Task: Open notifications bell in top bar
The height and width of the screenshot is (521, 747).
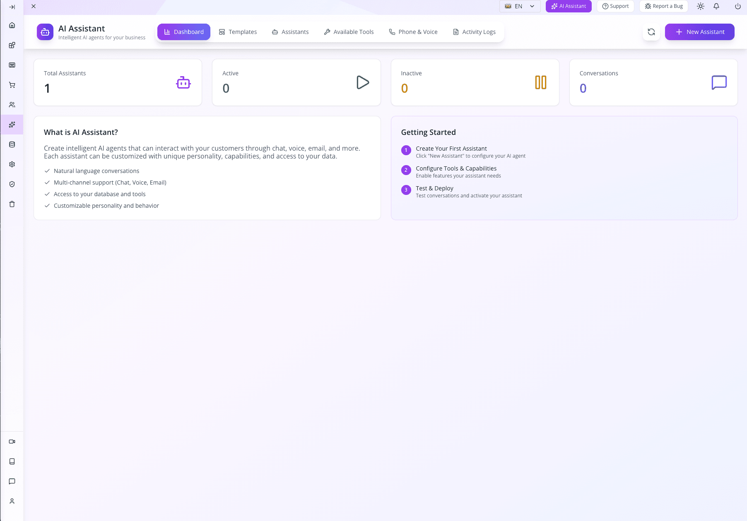Action: click(x=717, y=6)
